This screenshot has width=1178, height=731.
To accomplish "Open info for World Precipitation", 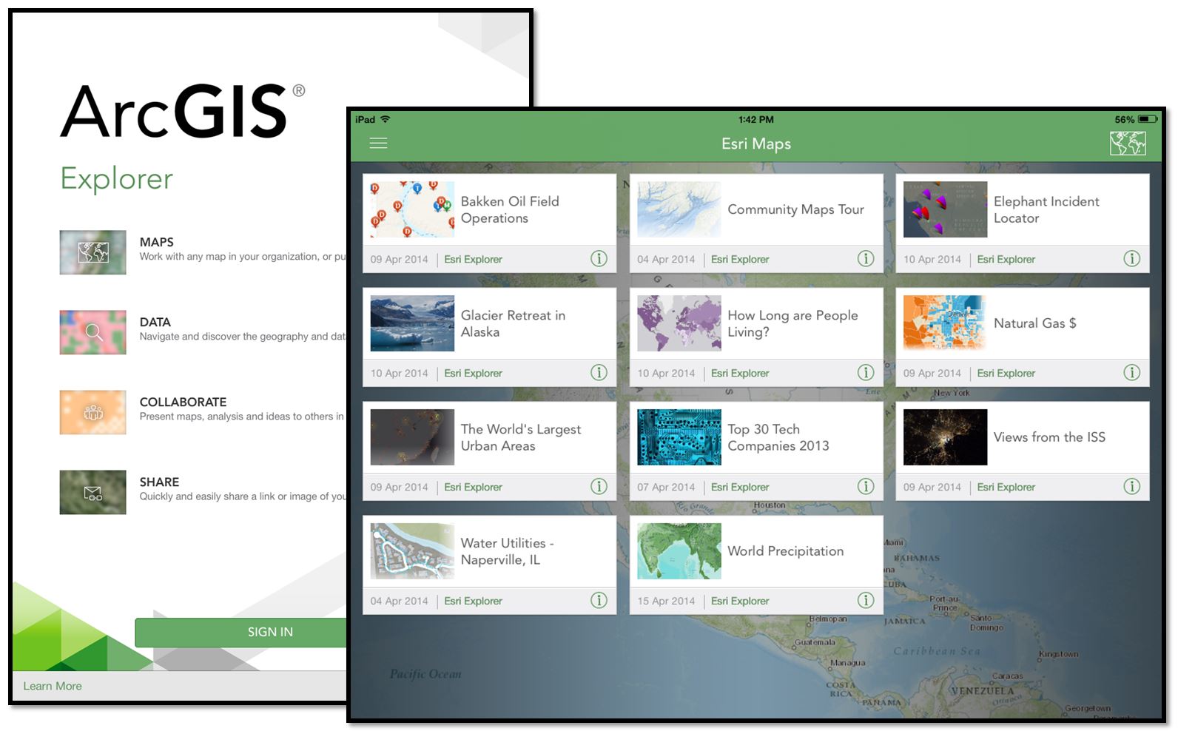I will point(866,601).
